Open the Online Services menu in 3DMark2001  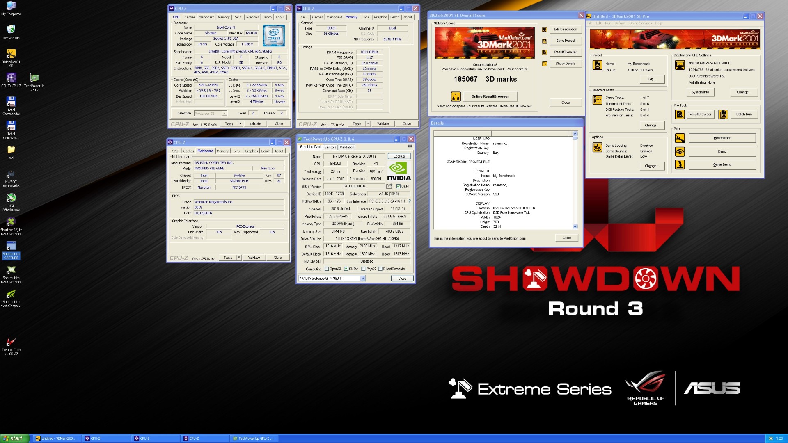[640, 23]
